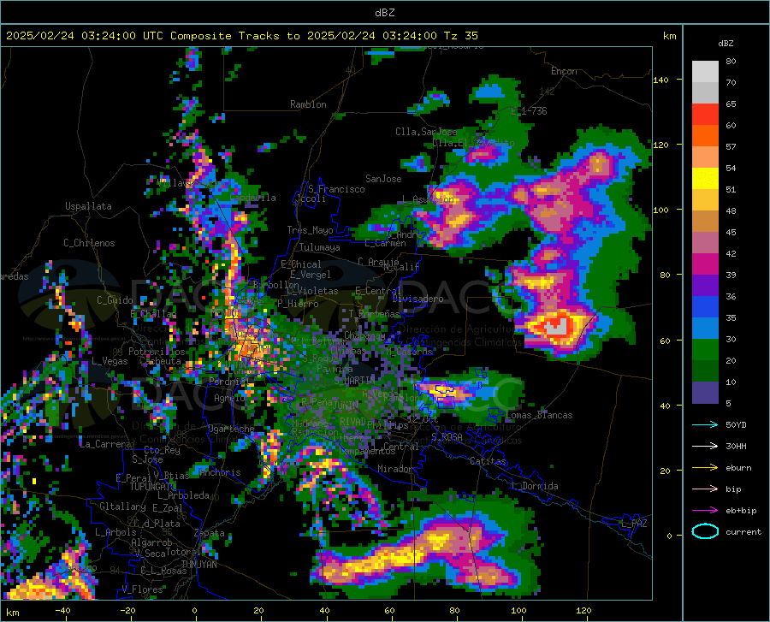This screenshot has height=622, width=770.
Task: Click the Tulumaya label
Action: coord(319,247)
